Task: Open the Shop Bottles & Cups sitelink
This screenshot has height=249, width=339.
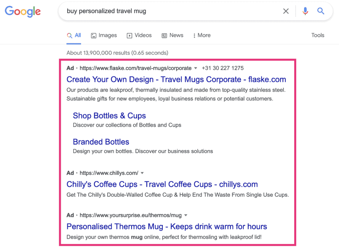Action: point(109,116)
